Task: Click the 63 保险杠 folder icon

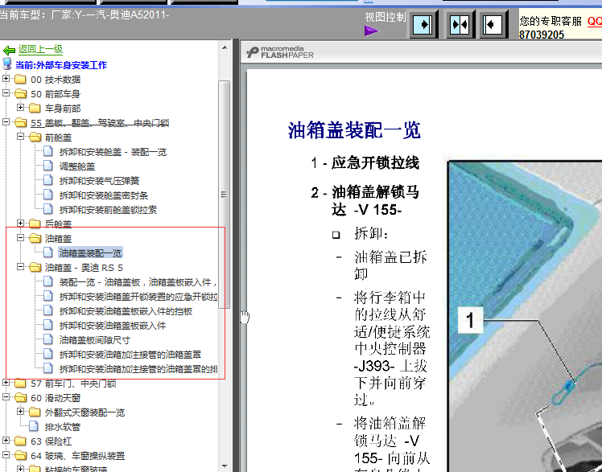Action: point(20,441)
